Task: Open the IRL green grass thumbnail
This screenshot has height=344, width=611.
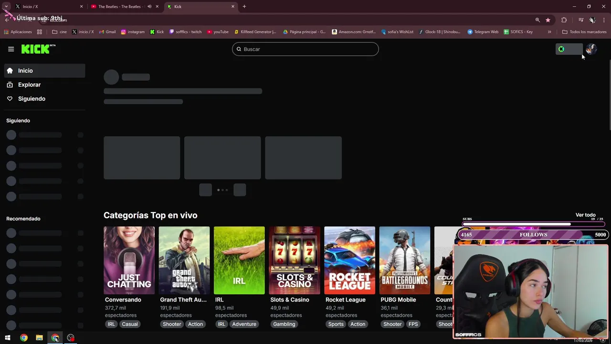Action: tap(239, 260)
